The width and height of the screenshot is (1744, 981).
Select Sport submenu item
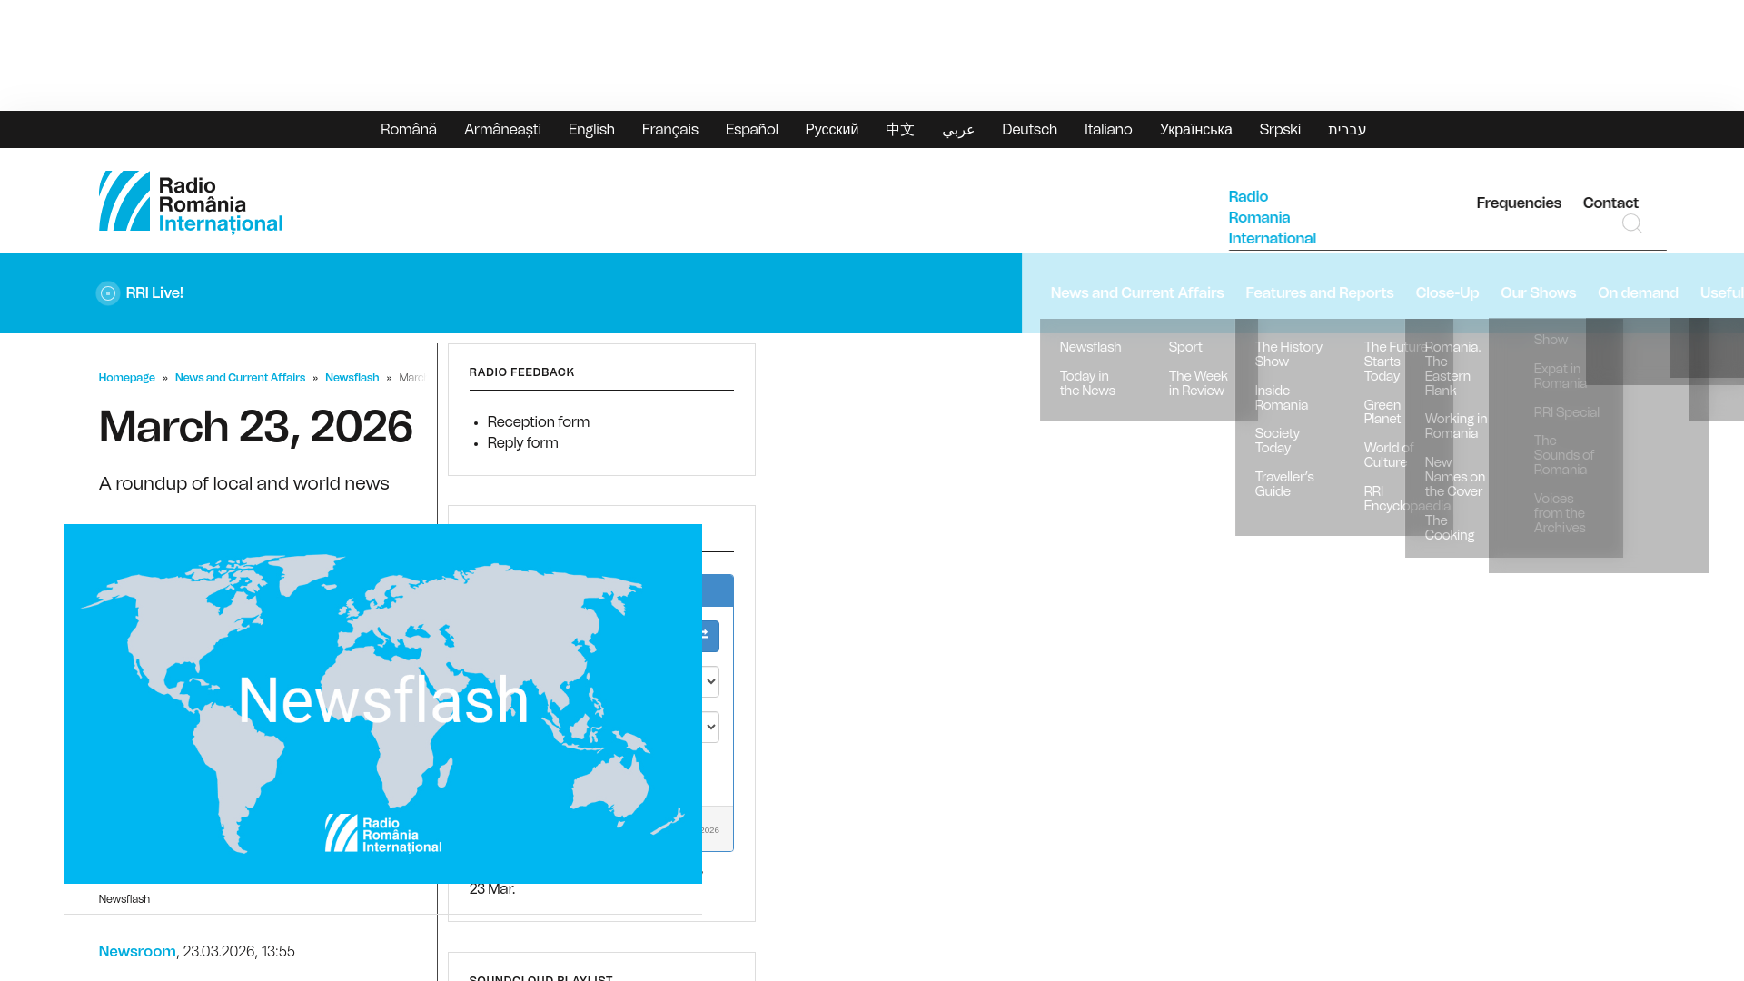[x=1185, y=347]
